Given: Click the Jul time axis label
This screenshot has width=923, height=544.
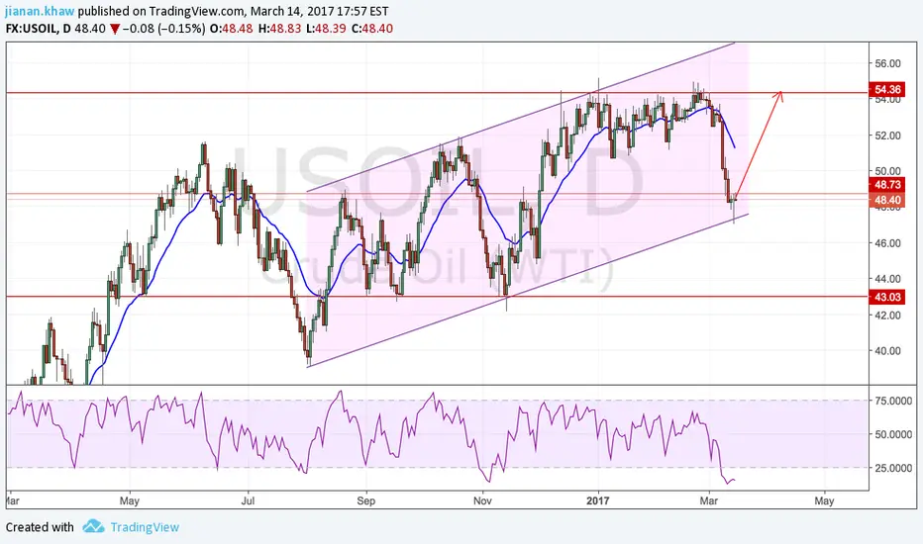Looking at the screenshot, I should (248, 501).
